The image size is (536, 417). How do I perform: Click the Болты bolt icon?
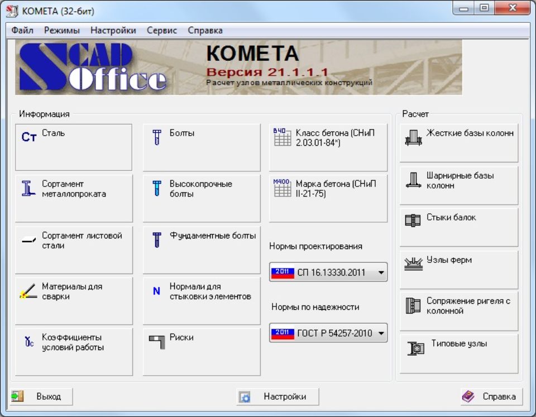(157, 137)
